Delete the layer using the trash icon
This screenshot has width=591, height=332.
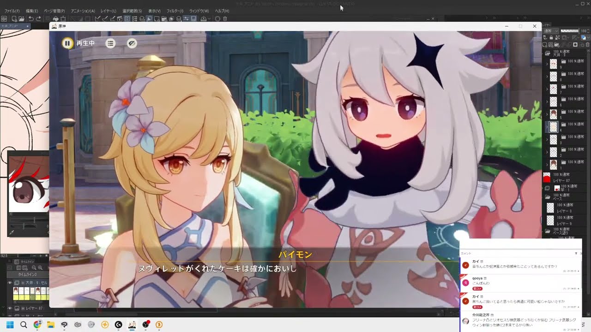point(587,45)
